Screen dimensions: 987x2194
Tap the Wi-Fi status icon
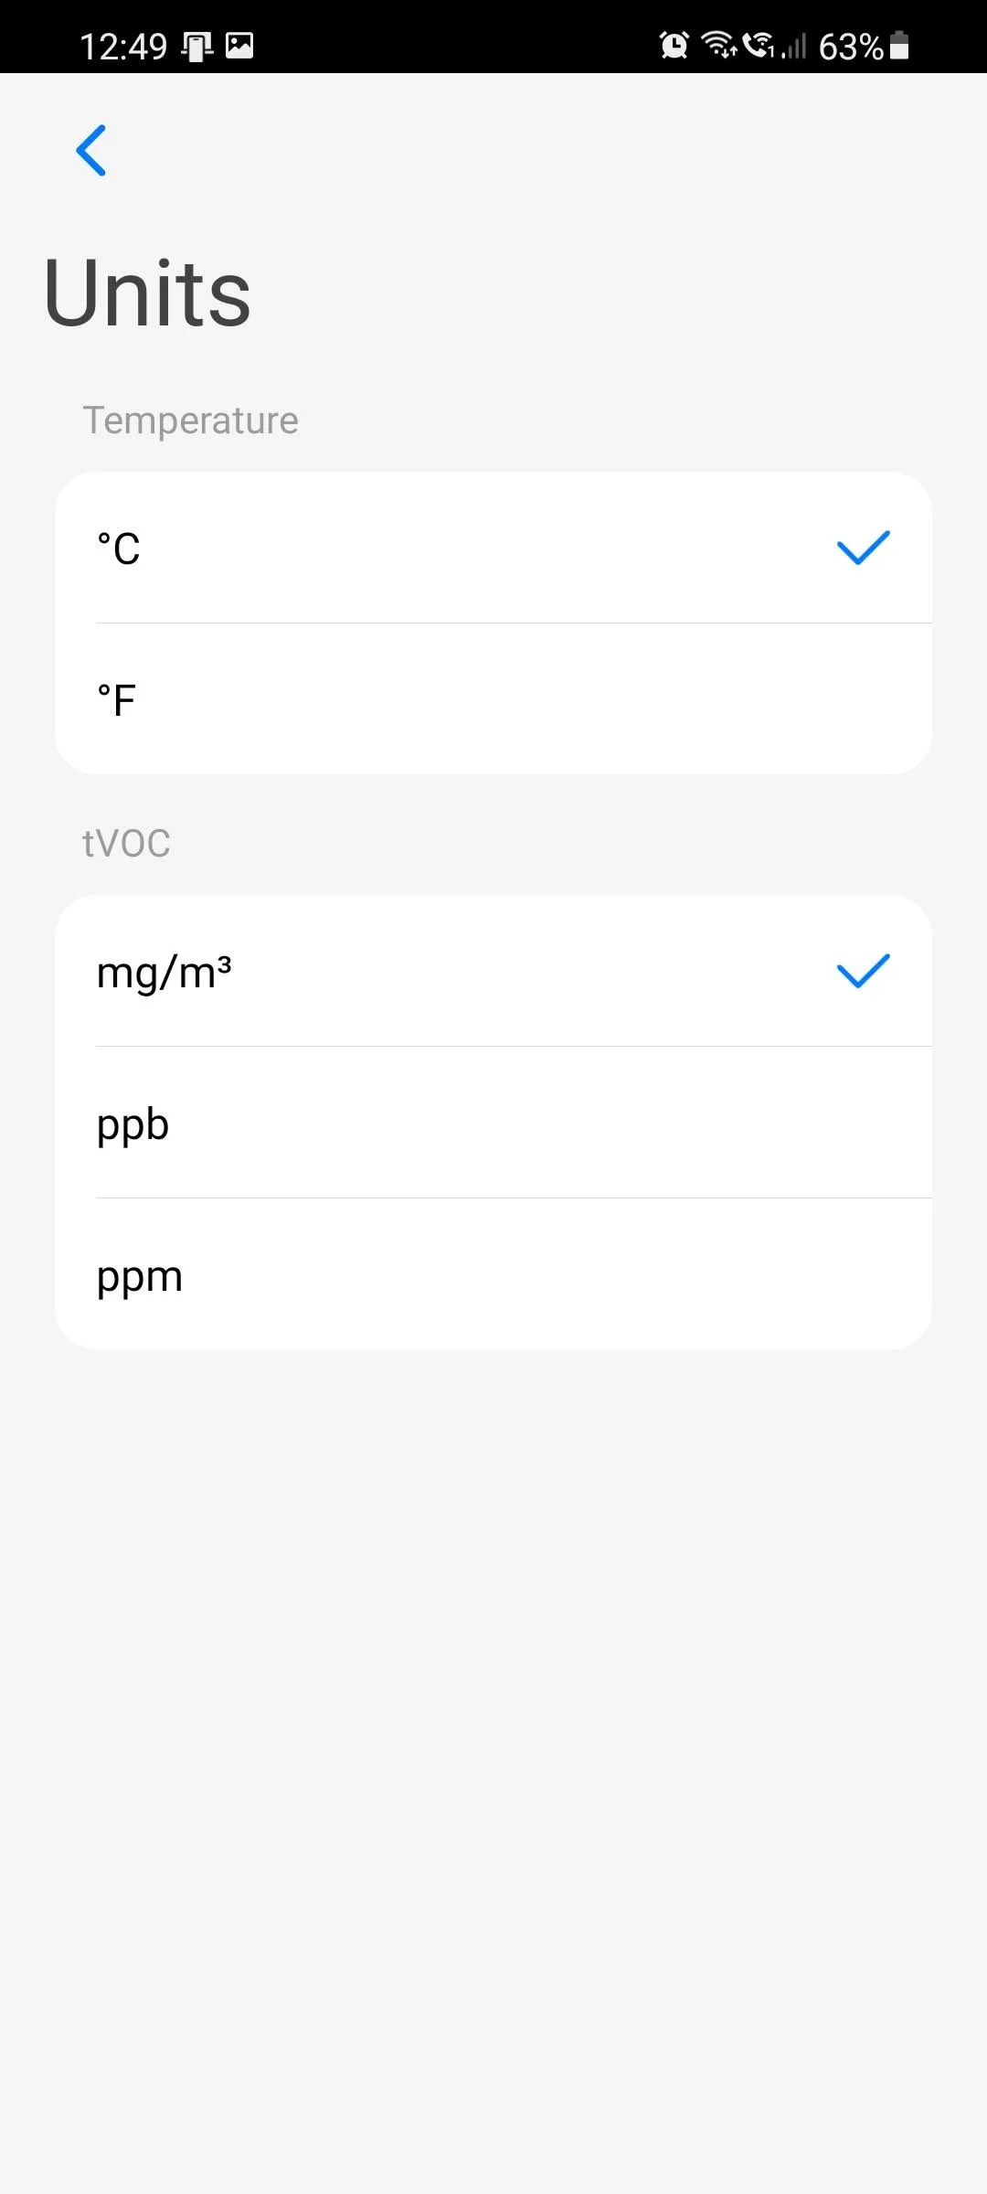click(718, 45)
